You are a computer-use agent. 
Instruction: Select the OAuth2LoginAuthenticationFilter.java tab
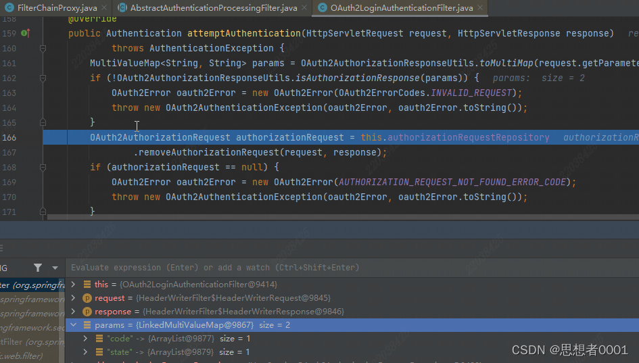402,8
